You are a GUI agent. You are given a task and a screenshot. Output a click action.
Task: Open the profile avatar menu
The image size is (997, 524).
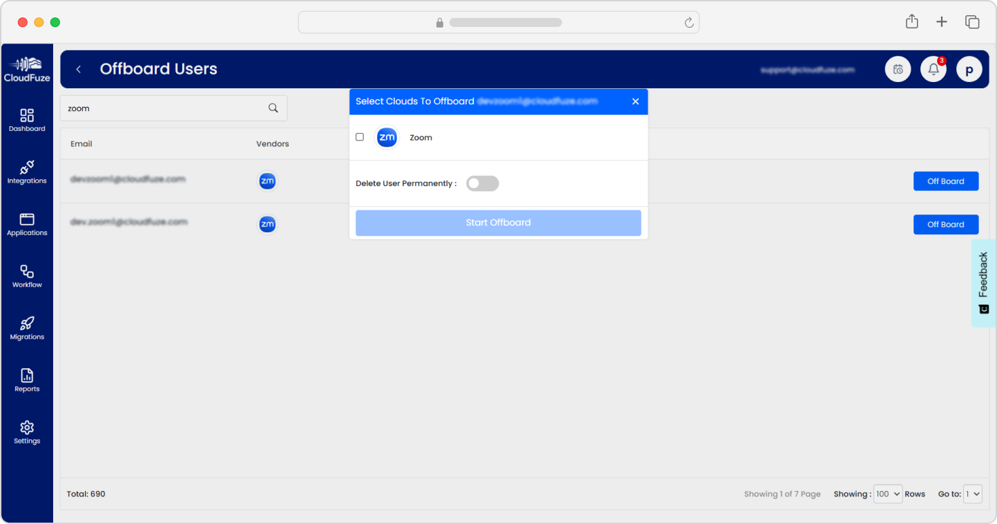(x=969, y=69)
